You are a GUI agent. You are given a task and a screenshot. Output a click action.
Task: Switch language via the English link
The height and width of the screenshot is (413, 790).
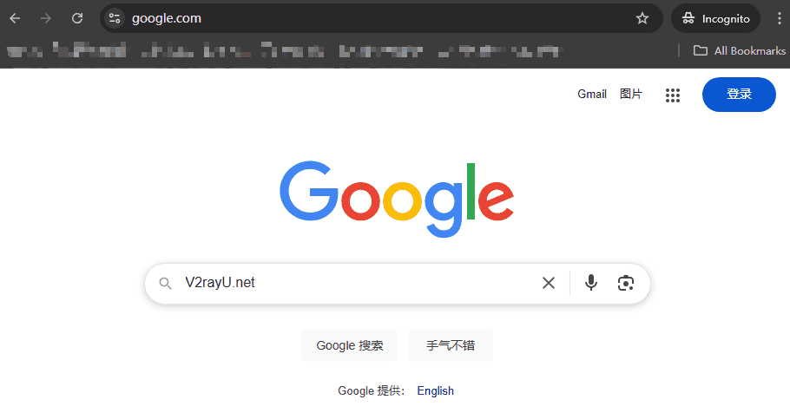point(435,390)
